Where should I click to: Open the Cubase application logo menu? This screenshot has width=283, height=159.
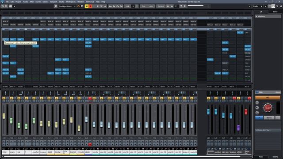(x=2, y=2)
